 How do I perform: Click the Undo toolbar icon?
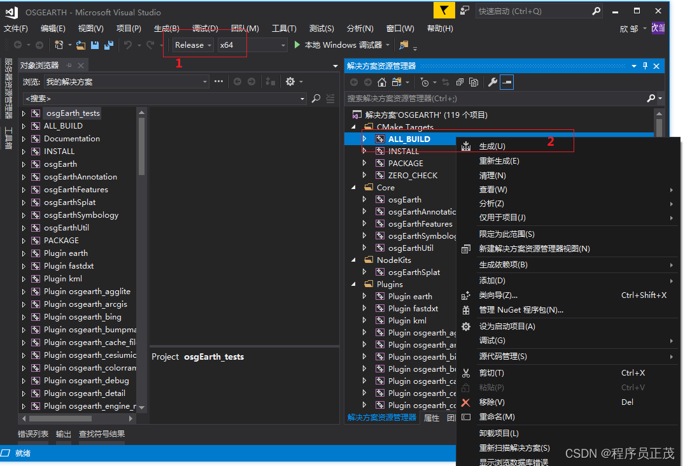pyautogui.click(x=128, y=45)
